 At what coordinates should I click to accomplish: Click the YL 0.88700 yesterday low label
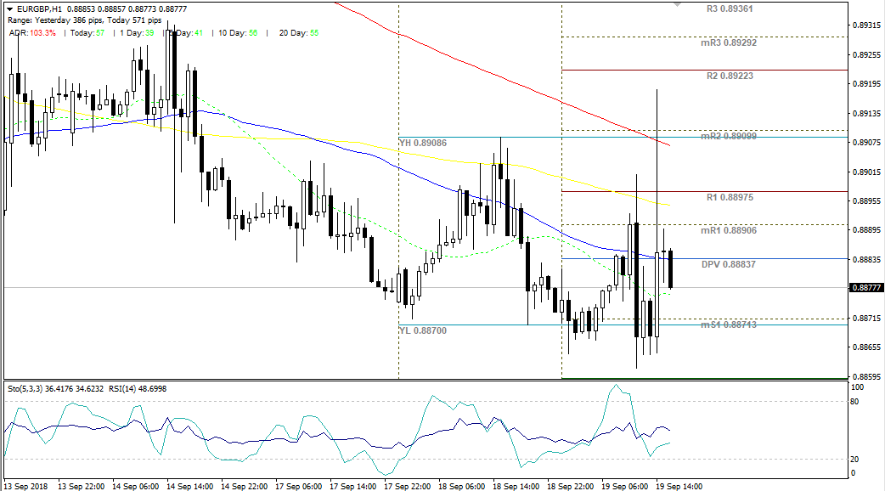tap(423, 330)
